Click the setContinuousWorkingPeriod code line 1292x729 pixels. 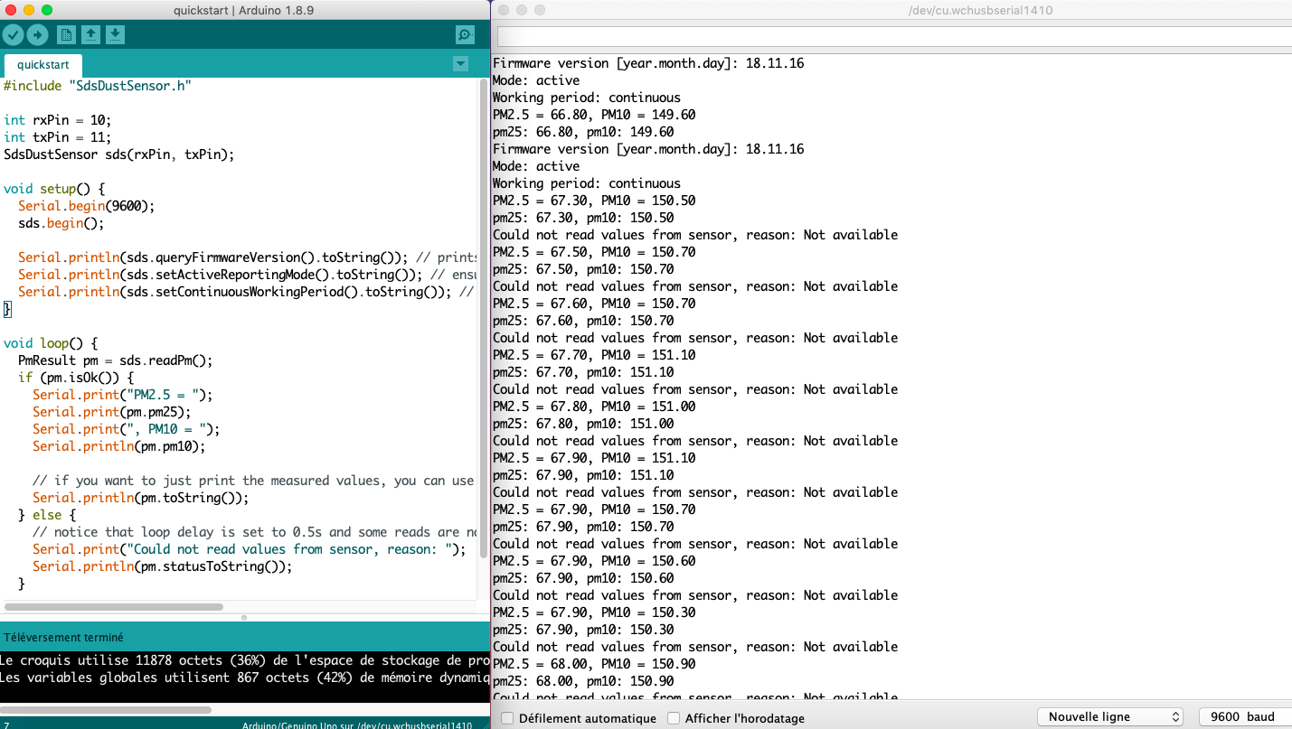tap(247, 292)
